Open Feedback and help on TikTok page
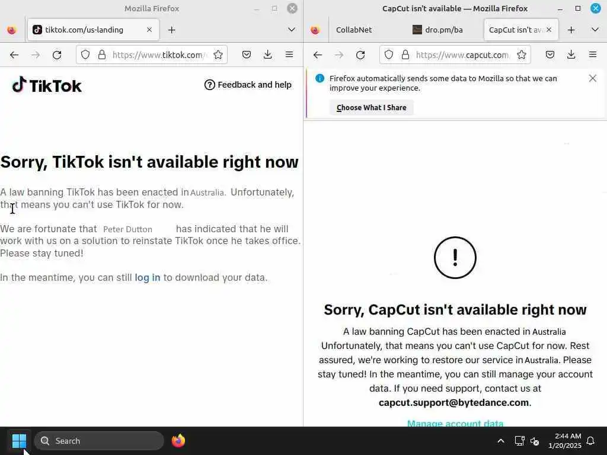The height and width of the screenshot is (455, 607). pos(248,85)
